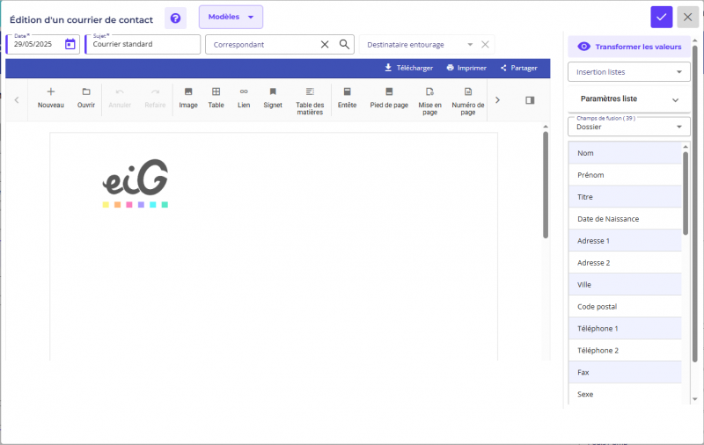Validate with the purple checkmark button
This screenshot has width=704, height=445.
click(x=662, y=17)
